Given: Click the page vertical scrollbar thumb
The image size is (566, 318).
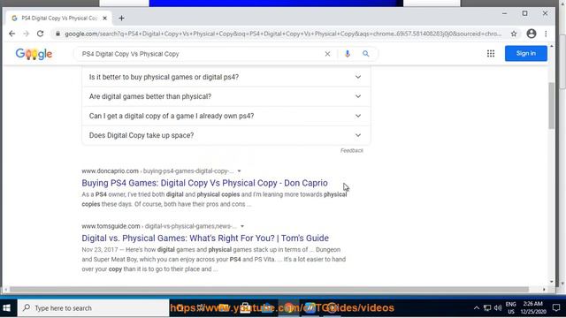Looking at the screenshot, I should 551,106.
